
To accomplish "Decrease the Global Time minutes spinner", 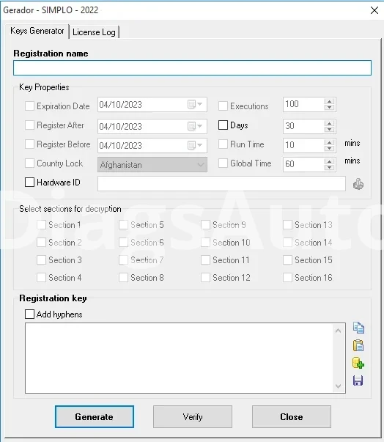I will (x=329, y=167).
